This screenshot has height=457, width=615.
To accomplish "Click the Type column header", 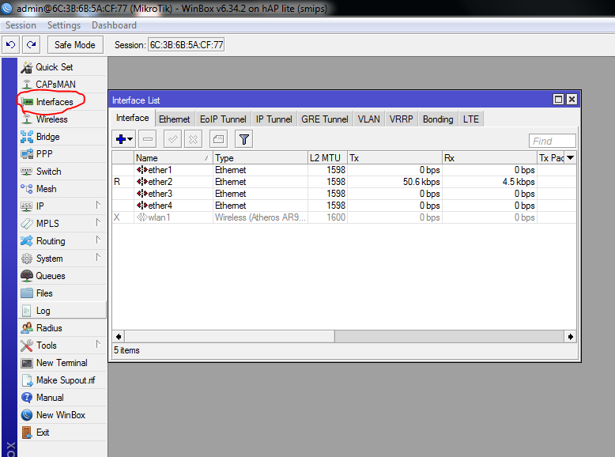I will coord(260,157).
